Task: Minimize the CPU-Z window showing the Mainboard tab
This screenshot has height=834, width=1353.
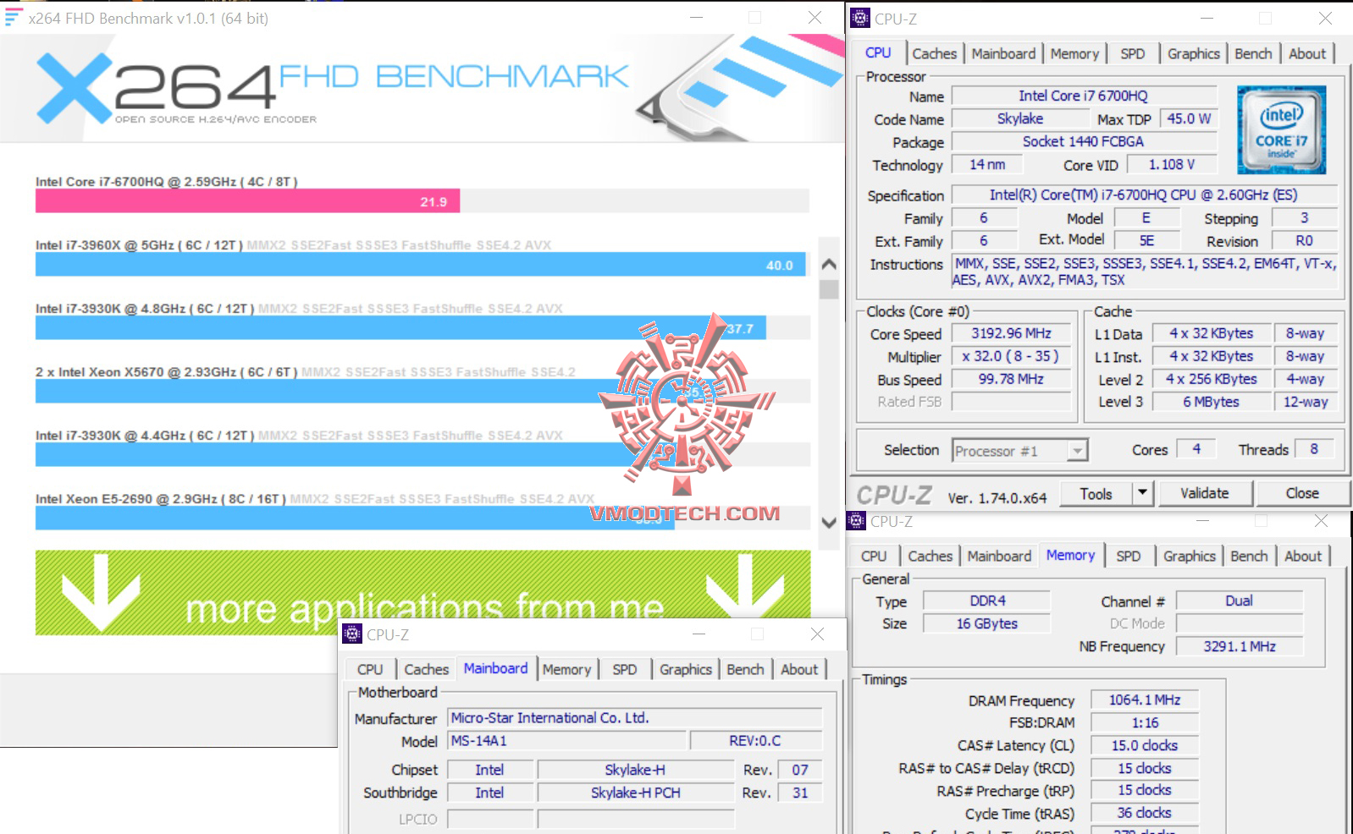Action: (699, 634)
